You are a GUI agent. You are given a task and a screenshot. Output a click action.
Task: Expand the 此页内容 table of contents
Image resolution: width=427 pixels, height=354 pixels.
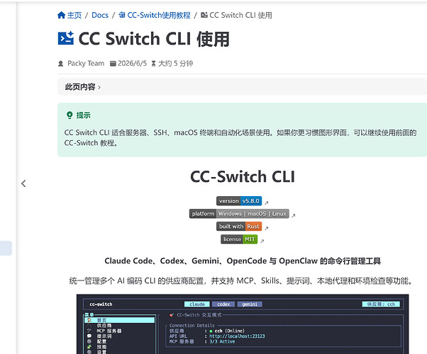tap(242, 87)
